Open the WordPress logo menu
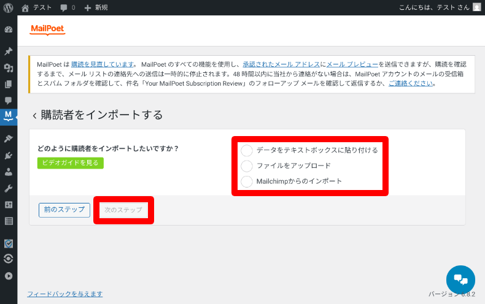The width and height of the screenshot is (485, 304). click(x=9, y=7)
